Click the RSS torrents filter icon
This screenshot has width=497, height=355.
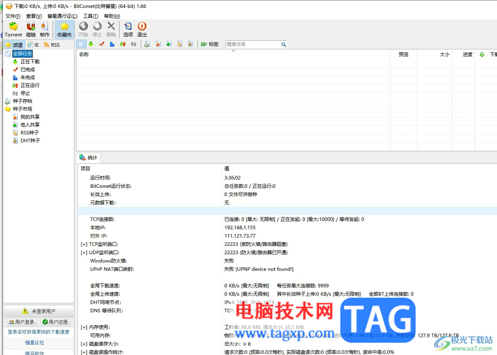click(x=180, y=44)
